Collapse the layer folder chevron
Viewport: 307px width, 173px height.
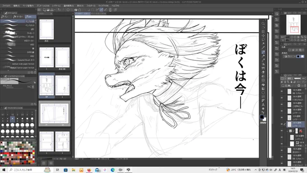(x=288, y=131)
